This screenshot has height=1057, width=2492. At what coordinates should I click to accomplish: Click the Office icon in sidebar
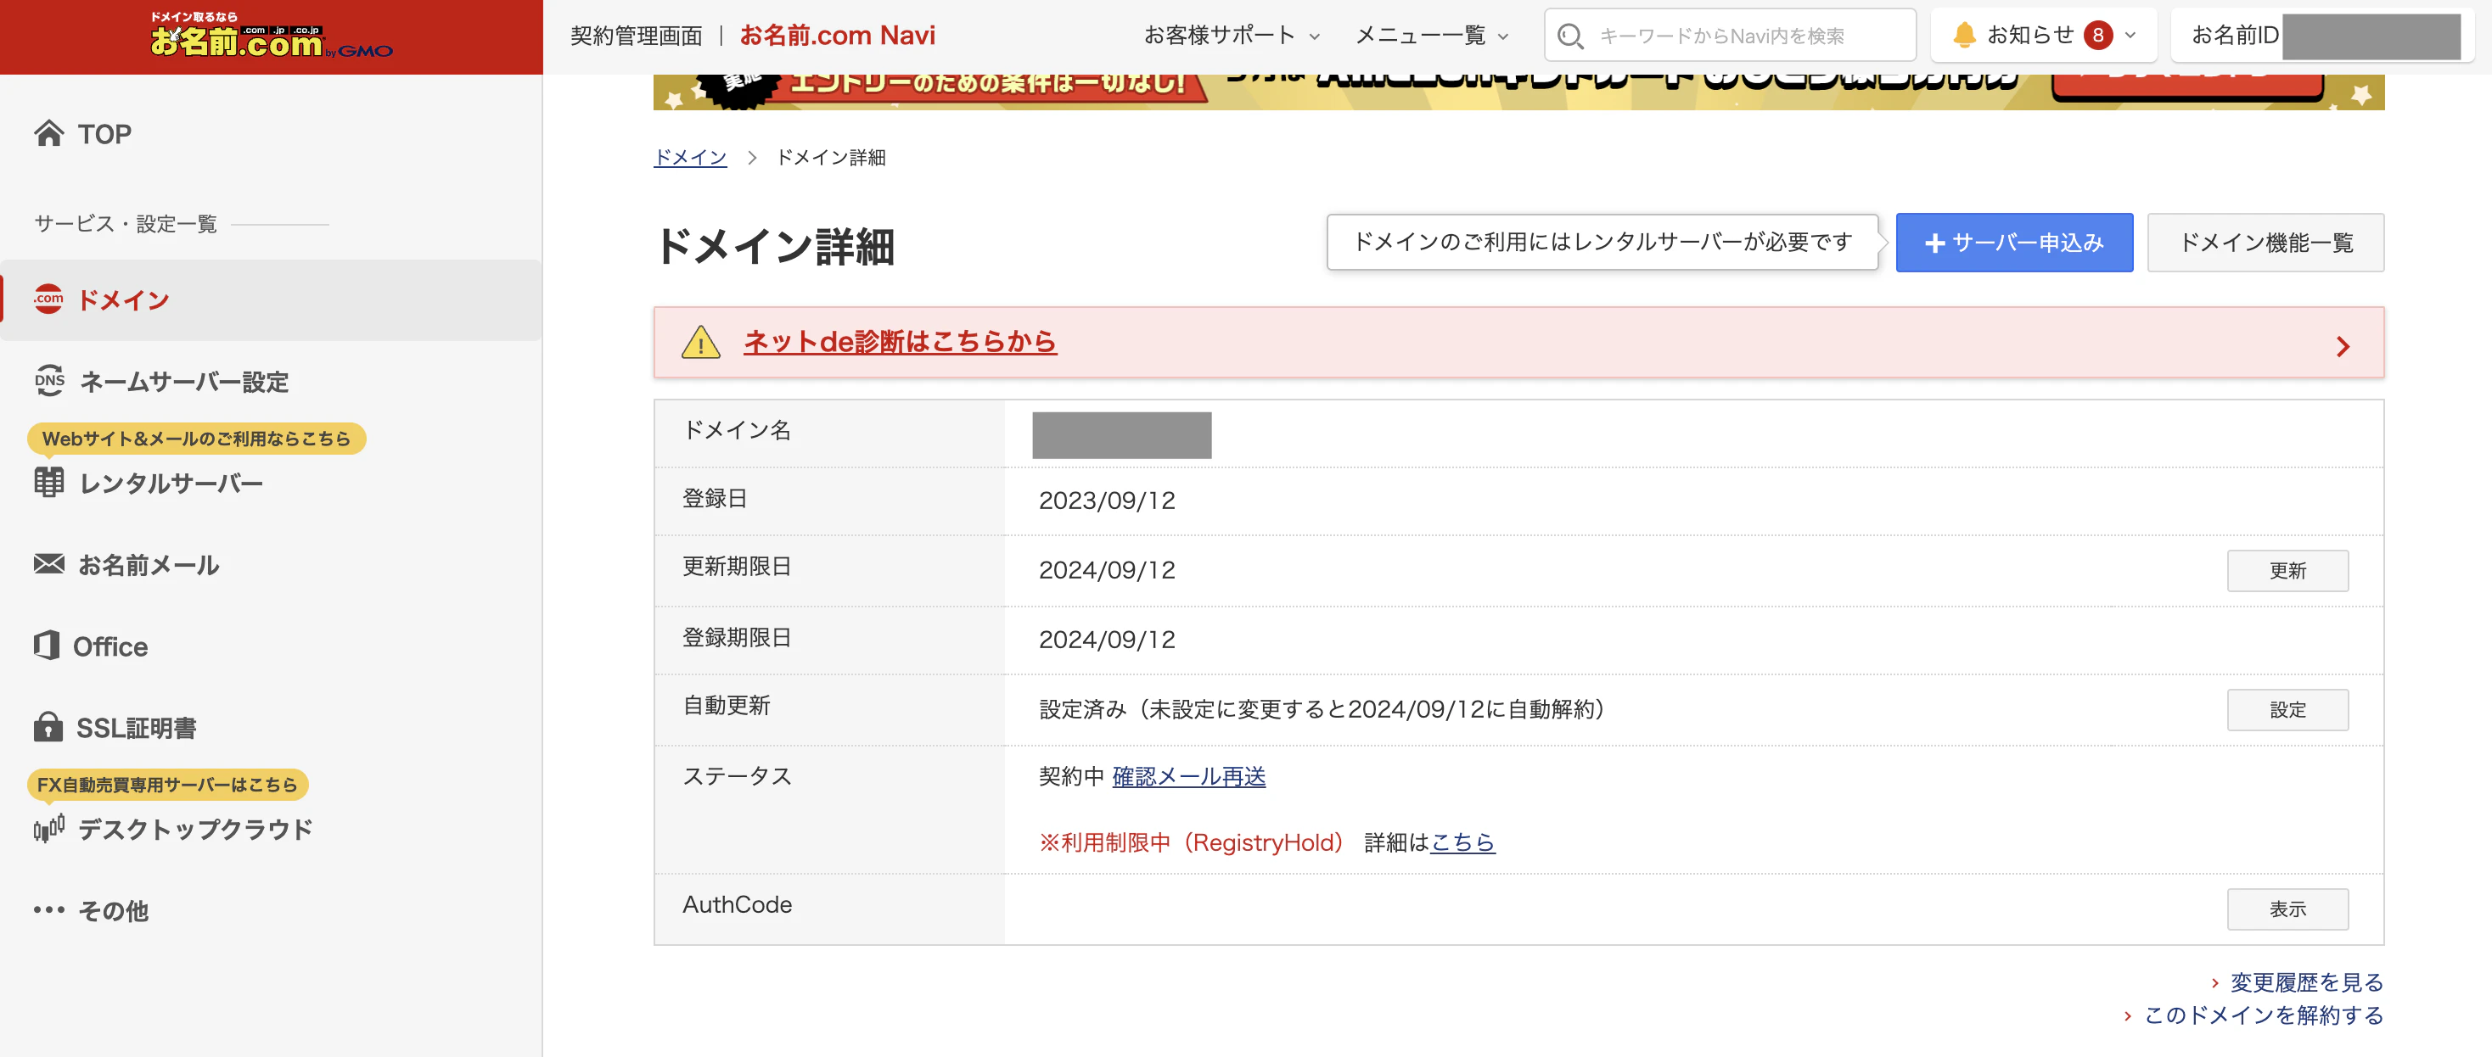[47, 645]
